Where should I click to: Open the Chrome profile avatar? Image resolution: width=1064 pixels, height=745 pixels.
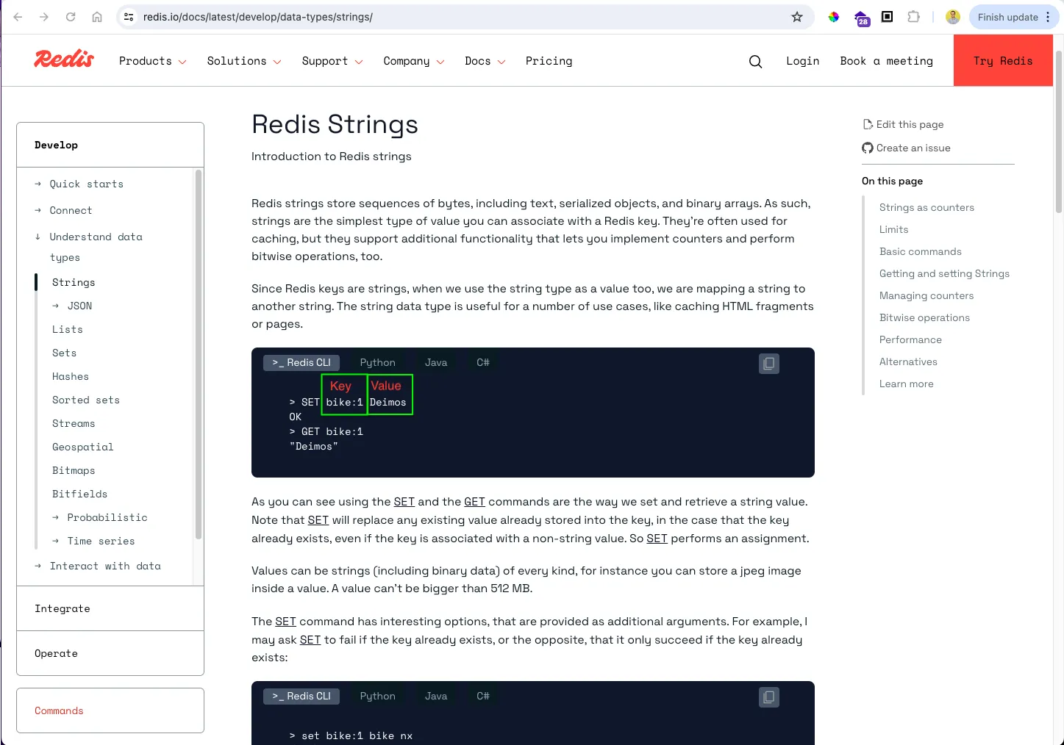pos(953,17)
